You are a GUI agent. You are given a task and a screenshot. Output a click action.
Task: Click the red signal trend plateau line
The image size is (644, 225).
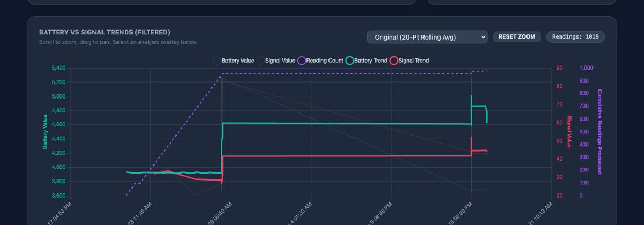[x=346, y=156]
